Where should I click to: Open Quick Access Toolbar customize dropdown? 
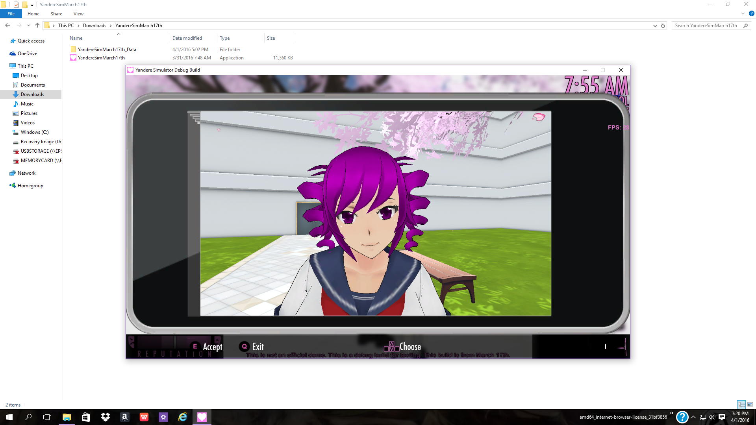pyautogui.click(x=32, y=5)
